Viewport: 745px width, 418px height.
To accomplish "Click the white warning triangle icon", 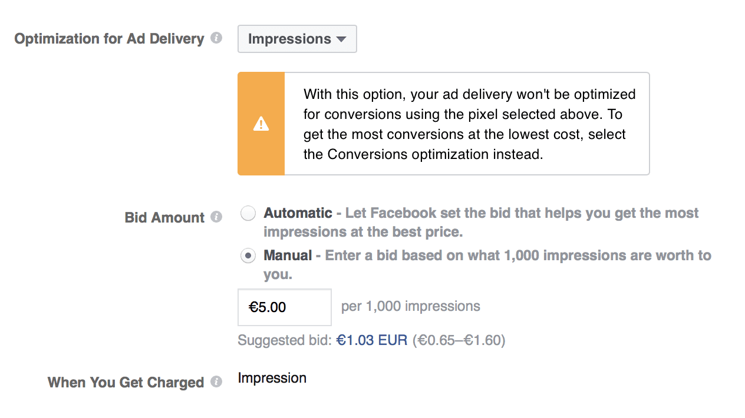I will [261, 124].
